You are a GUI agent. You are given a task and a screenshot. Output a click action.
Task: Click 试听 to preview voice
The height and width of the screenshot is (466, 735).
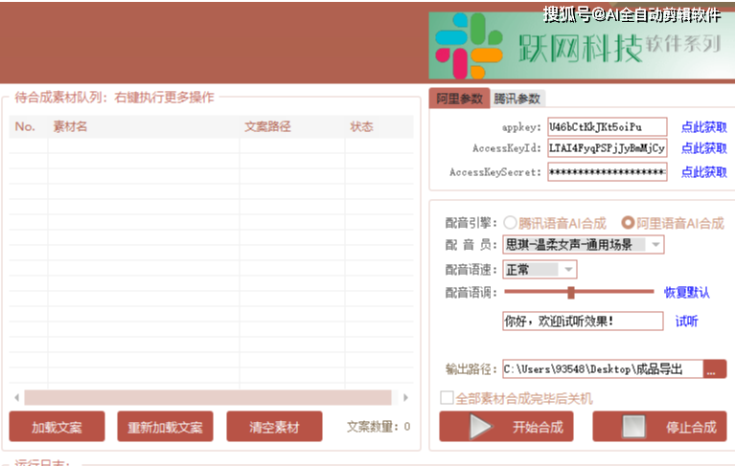686,322
